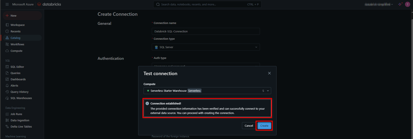Click the user avatar icon
The height and width of the screenshot is (139, 413).
407,4
